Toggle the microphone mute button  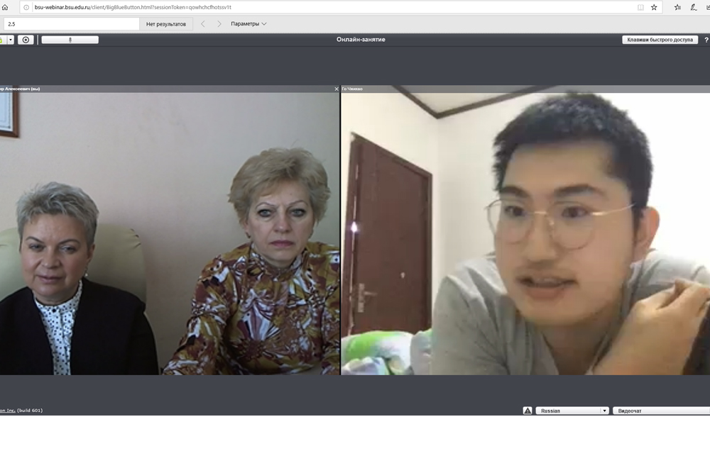[x=70, y=40]
